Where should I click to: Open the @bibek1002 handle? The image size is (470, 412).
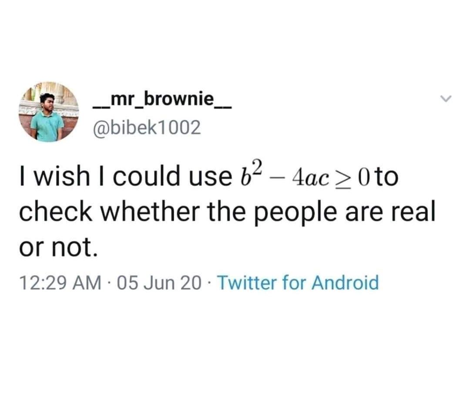point(148,127)
